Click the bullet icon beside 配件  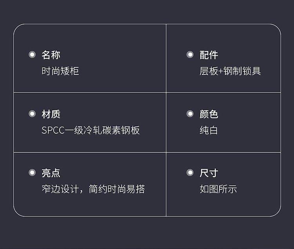(x=190, y=55)
